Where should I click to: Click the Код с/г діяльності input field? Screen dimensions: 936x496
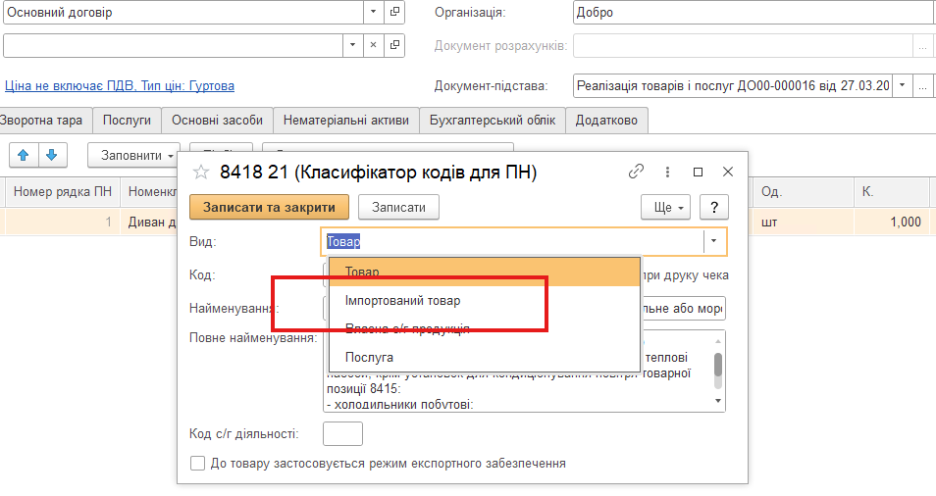pos(342,433)
